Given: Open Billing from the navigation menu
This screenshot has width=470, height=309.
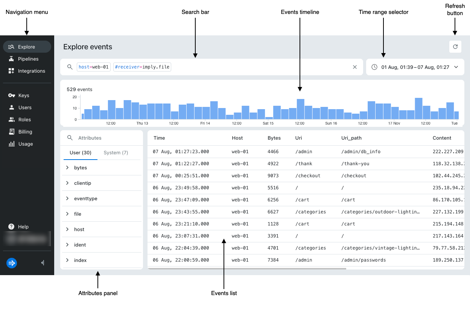Looking at the screenshot, I should (x=25, y=132).
